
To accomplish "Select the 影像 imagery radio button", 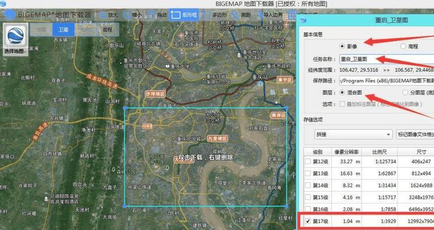I will (342, 46).
